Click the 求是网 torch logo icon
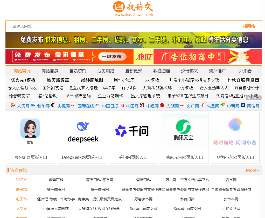This screenshot has height=218, width=265. coord(202,106)
